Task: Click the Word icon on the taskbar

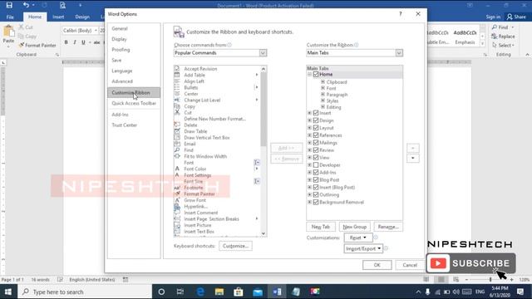Action: coord(277,292)
